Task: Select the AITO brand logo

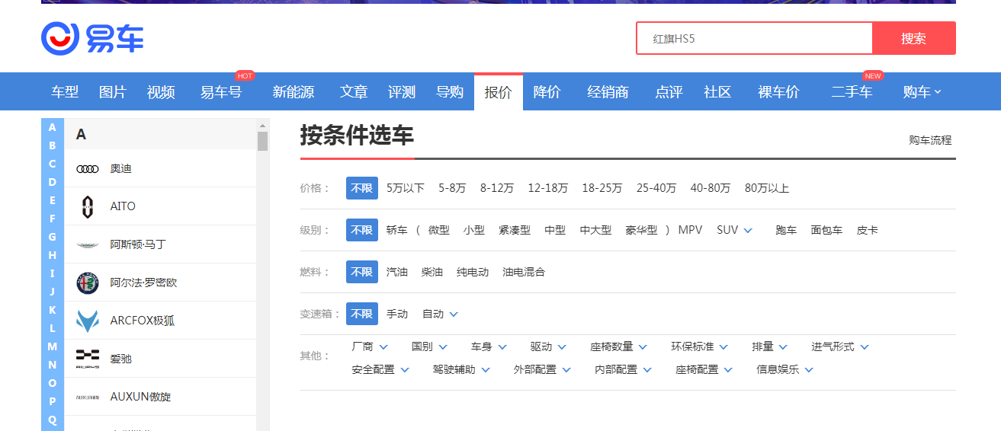Action: 88,206
